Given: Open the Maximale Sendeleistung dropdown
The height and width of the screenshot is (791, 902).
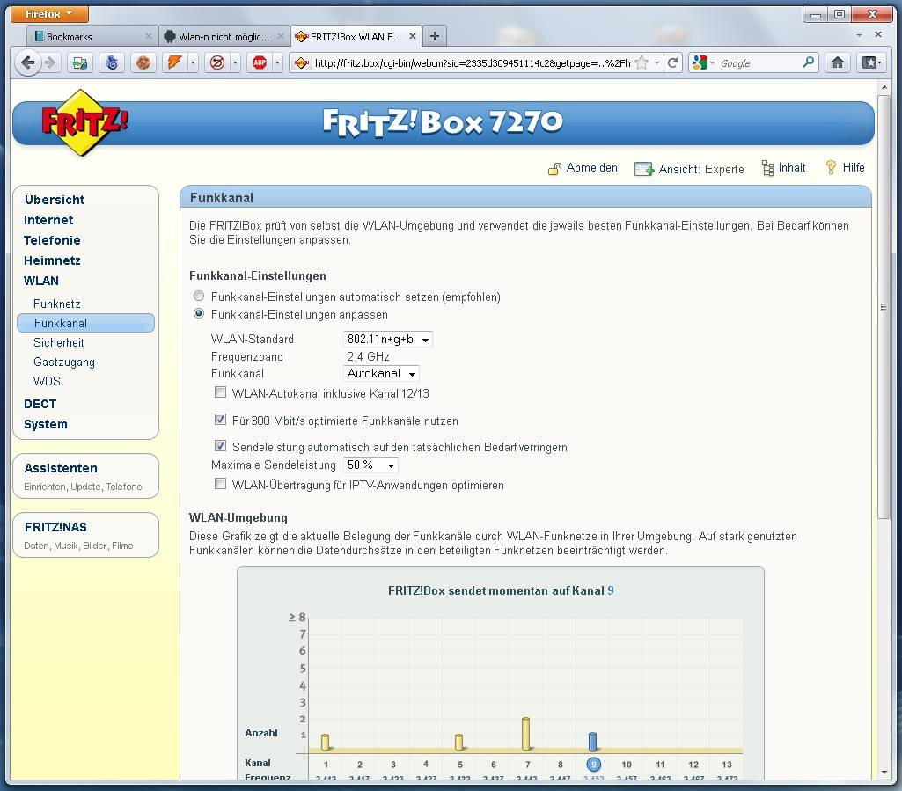Looking at the screenshot, I should pos(370,465).
